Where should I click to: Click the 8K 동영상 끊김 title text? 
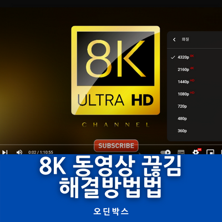coord(110,166)
